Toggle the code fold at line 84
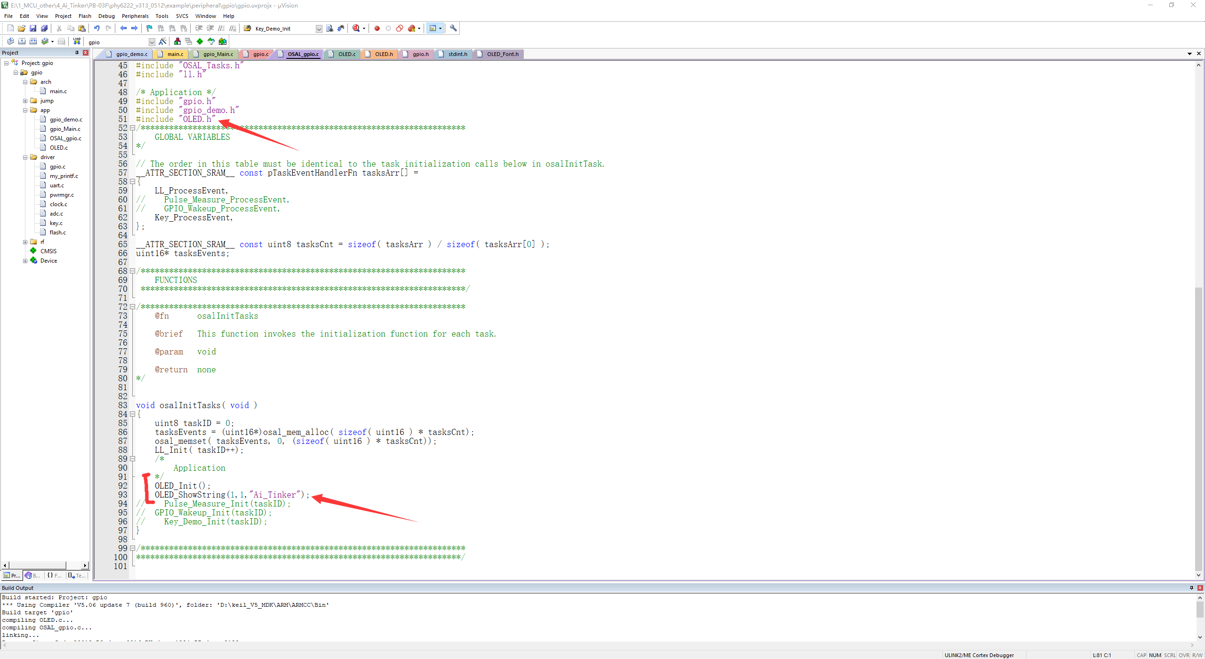Image resolution: width=1205 pixels, height=659 pixels. click(x=132, y=414)
